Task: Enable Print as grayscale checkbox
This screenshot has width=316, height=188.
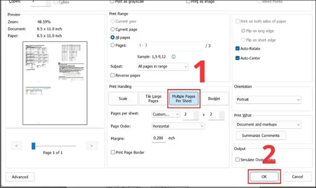Action: coord(112,2)
